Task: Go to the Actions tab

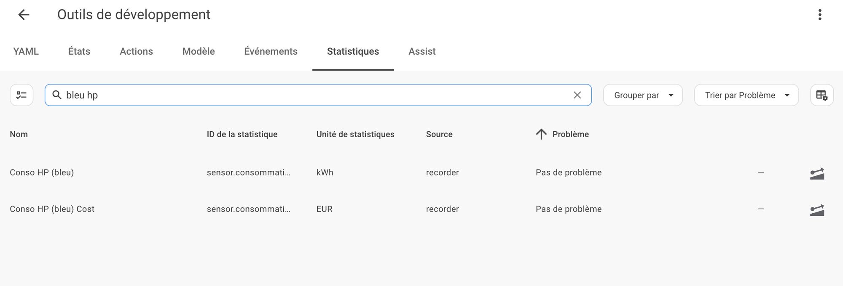Action: coord(136,51)
